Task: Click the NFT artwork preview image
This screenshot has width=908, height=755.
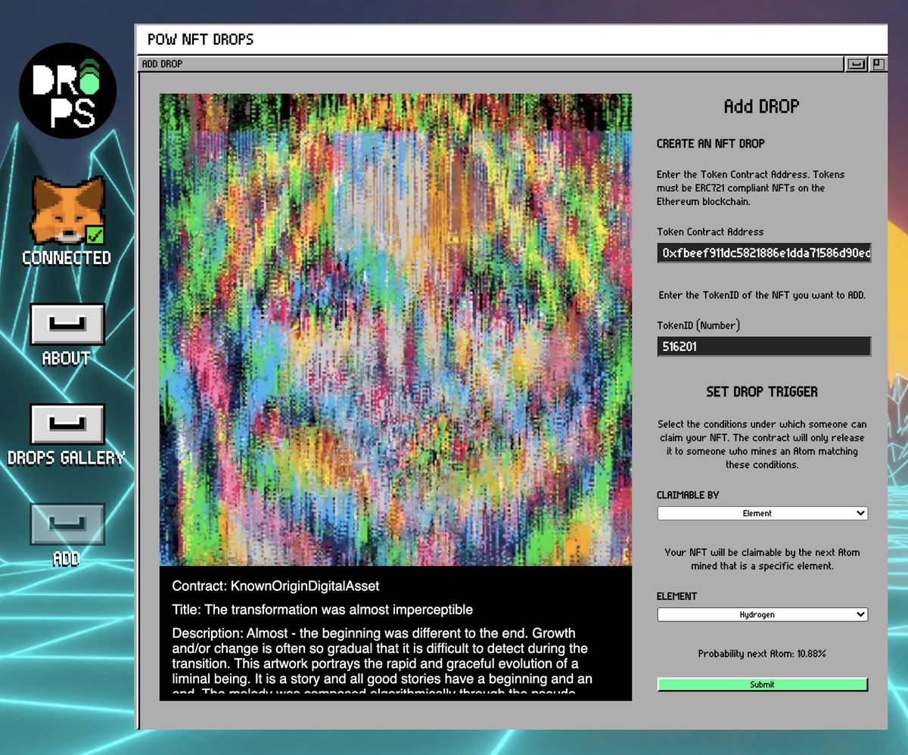Action: coord(396,330)
